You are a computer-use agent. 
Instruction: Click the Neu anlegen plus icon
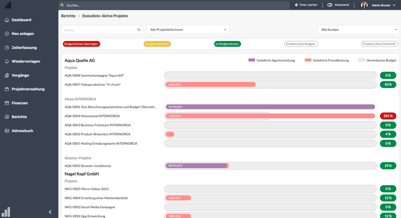click(7, 34)
